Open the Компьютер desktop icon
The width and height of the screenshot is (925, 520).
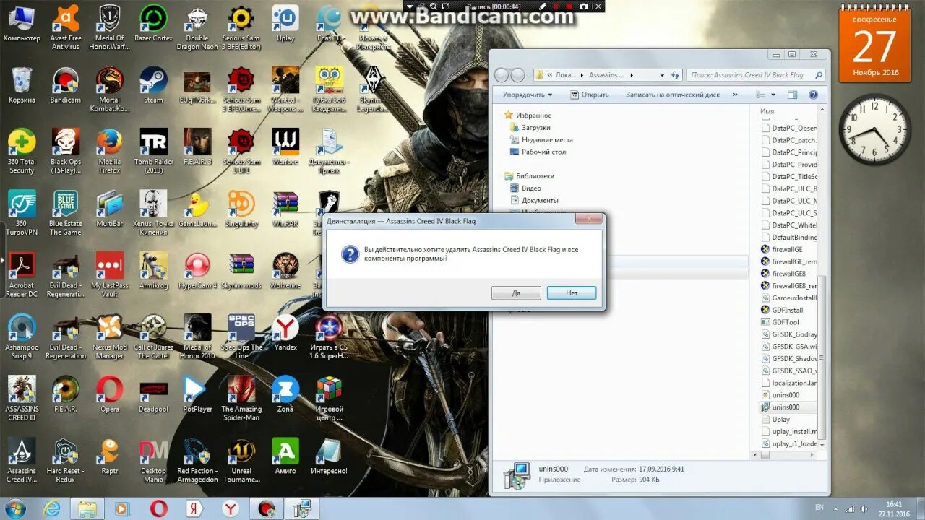point(22,24)
